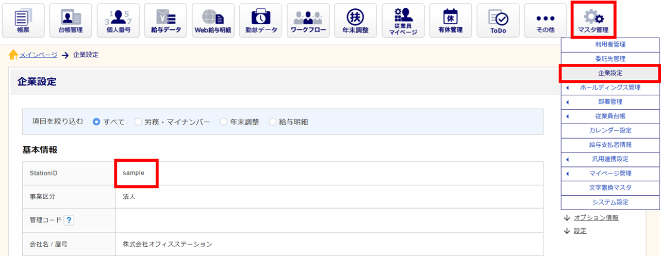
Task: Choose the 年末調整 filter radio button
Action: 223,122
